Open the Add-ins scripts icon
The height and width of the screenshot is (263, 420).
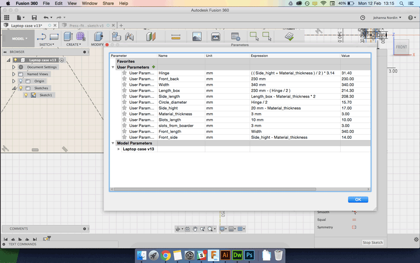236,37
